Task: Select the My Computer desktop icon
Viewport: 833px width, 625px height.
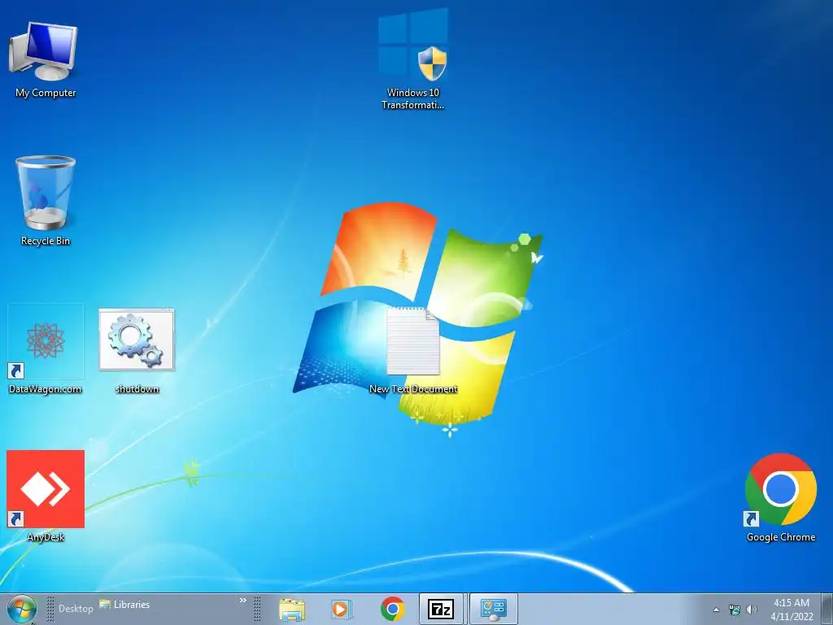Action: (x=44, y=51)
